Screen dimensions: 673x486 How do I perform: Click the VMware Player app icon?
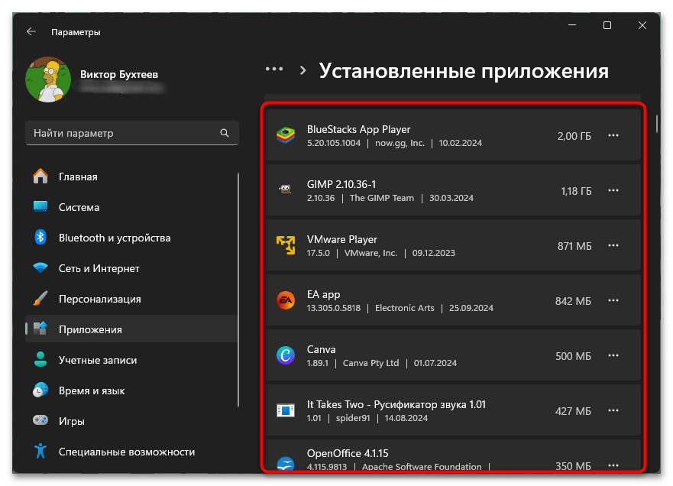286,245
